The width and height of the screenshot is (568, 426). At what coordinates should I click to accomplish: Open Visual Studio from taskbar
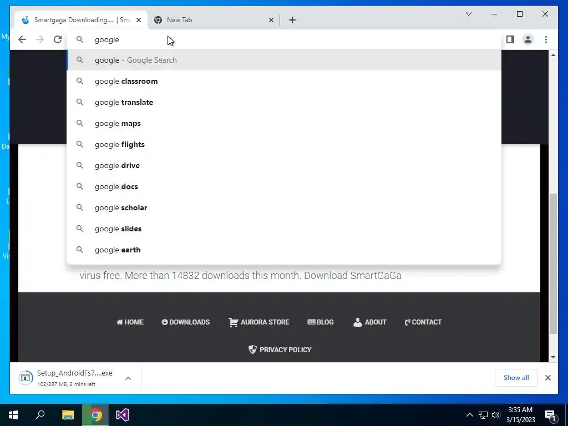coord(123,415)
